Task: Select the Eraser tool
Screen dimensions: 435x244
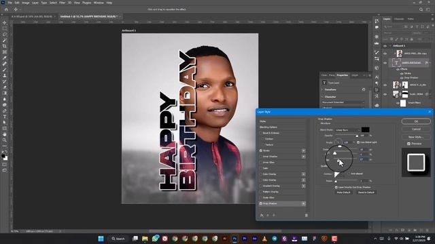Action: click(x=5, y=87)
